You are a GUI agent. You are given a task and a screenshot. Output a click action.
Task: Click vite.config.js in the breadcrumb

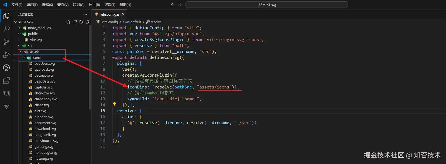111,22
